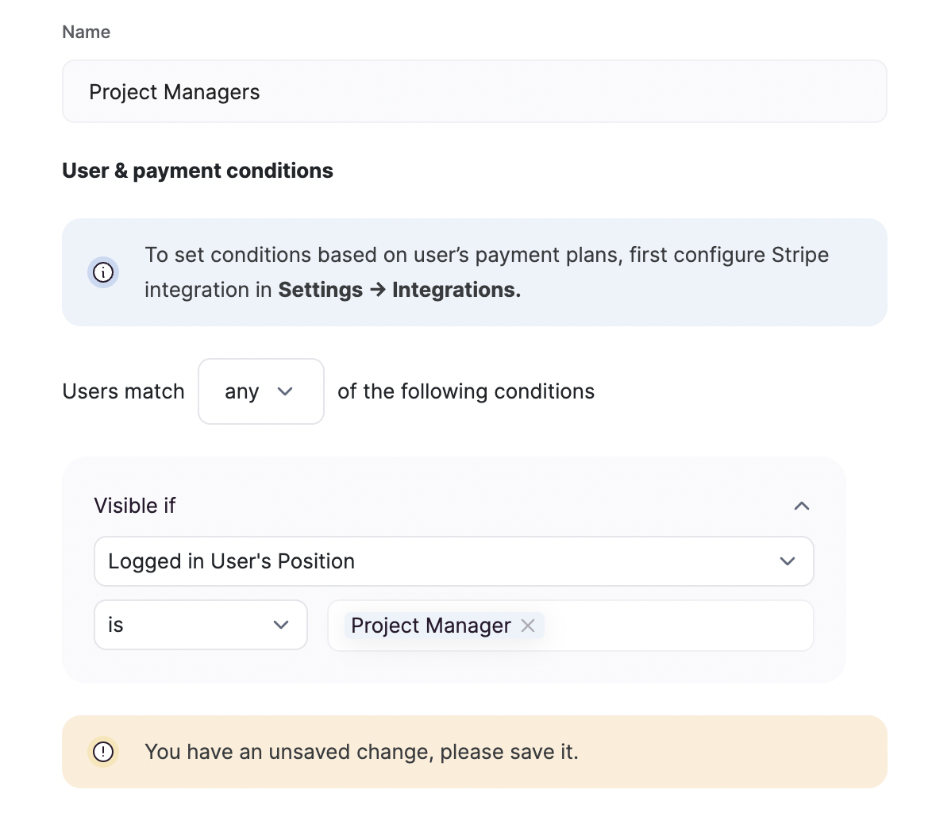
Task: Click the arrow on the Logged in User's Position dropdown
Action: point(788,561)
